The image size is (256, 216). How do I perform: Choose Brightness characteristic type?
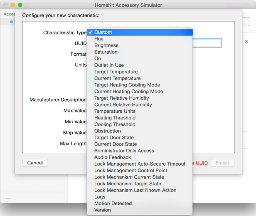pos(106,45)
